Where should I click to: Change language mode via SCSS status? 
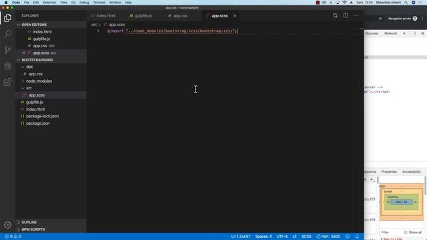[x=306, y=237]
